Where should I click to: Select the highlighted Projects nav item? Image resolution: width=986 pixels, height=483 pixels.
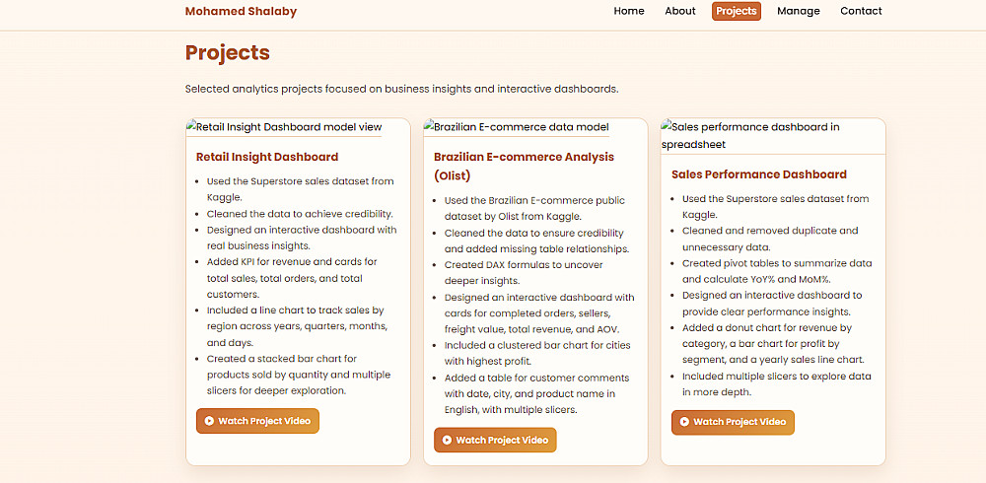pos(737,11)
